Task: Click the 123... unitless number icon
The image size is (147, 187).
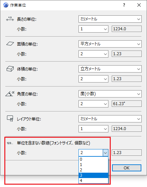Action: (10, 143)
